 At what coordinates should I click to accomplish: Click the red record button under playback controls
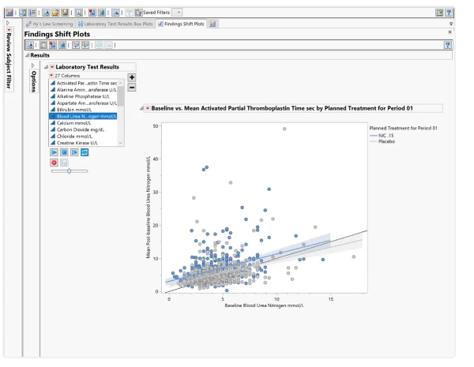[x=54, y=163]
